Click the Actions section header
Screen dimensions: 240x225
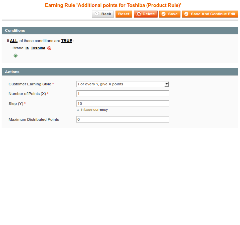coord(120,72)
